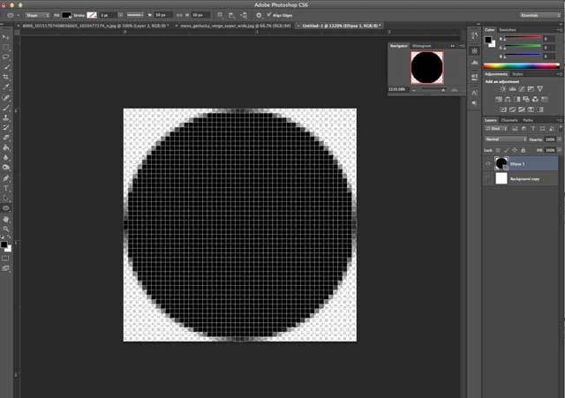Click the Fill color swatch in options bar
565x398 pixels.
[67, 16]
